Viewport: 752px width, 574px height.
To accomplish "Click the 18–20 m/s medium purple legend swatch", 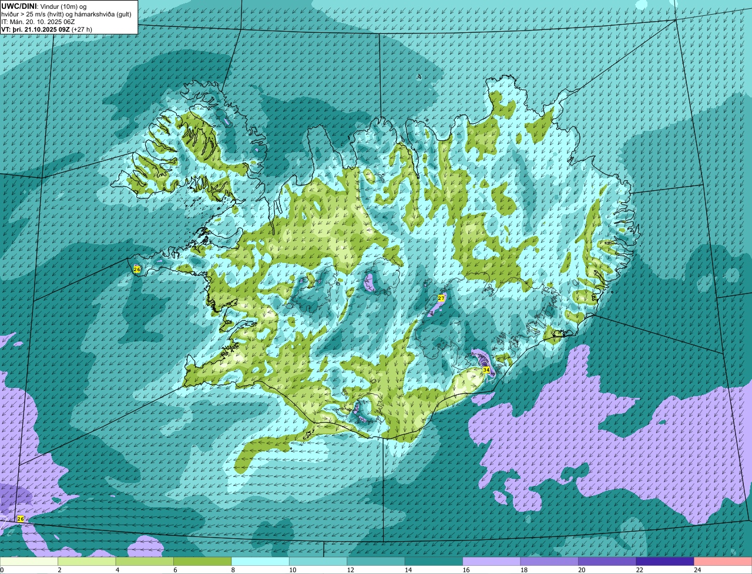I will pyautogui.click(x=550, y=561).
